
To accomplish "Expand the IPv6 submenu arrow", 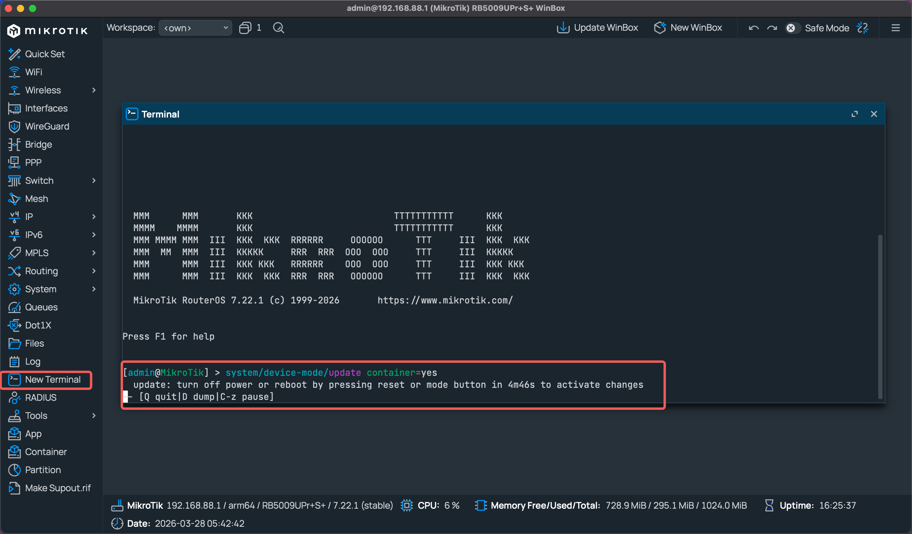I will (x=94, y=235).
